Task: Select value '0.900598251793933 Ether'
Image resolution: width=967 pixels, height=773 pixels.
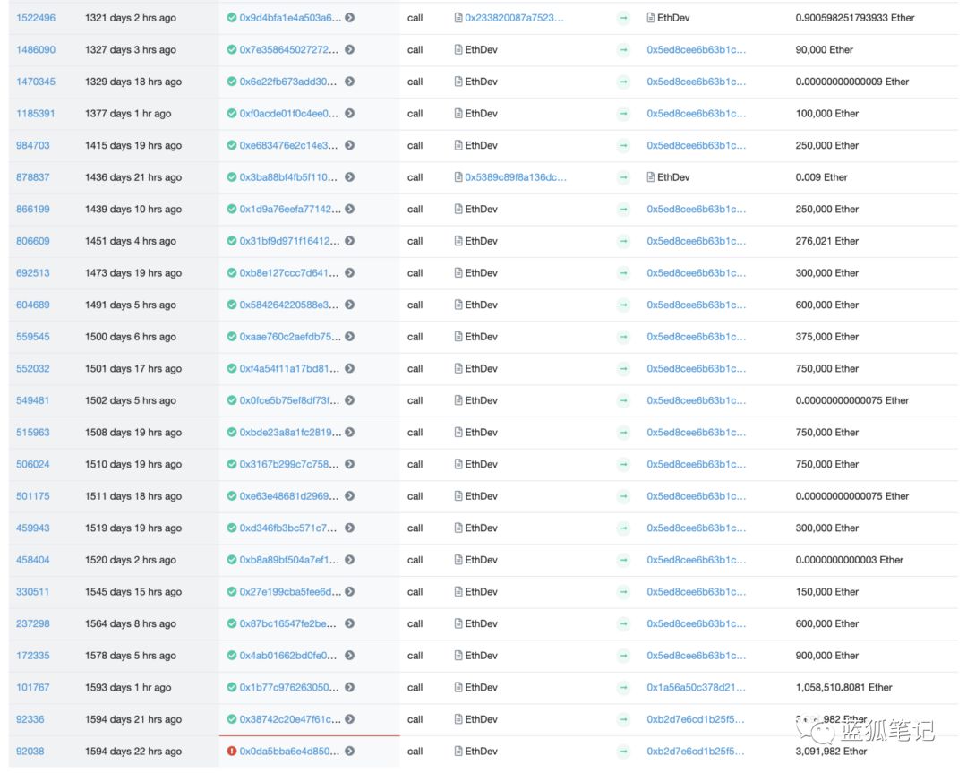Action: 855,18
